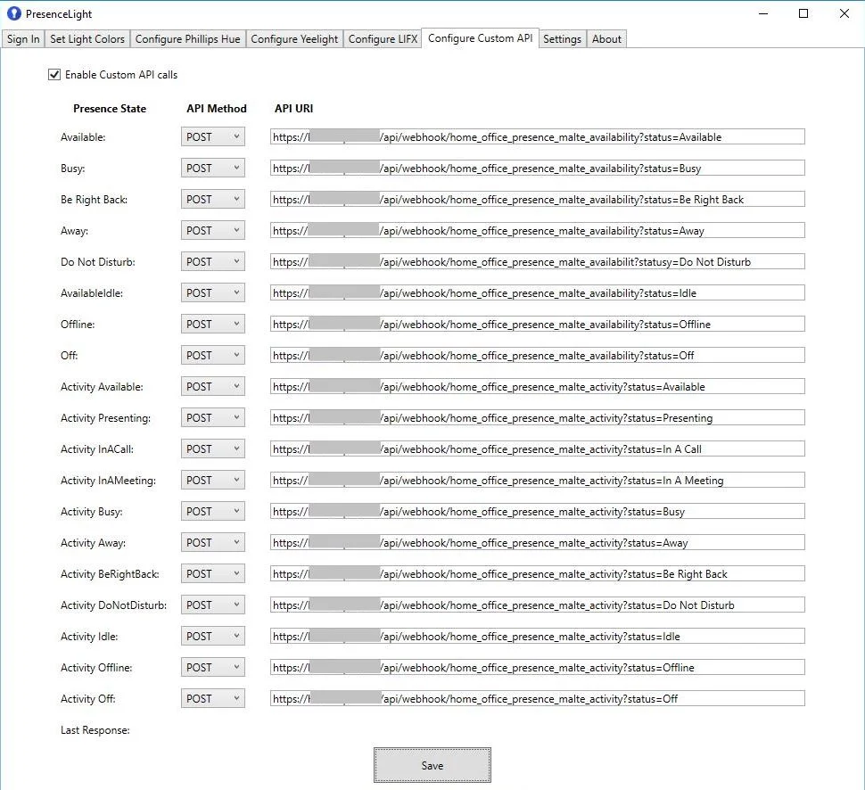Image resolution: width=865 pixels, height=790 pixels.
Task: Edit the Available state API URI field
Action: [538, 136]
